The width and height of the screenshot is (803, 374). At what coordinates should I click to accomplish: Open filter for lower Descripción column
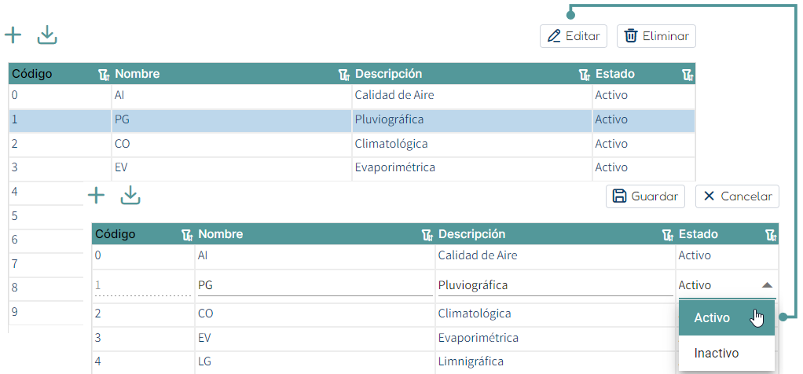coord(667,235)
